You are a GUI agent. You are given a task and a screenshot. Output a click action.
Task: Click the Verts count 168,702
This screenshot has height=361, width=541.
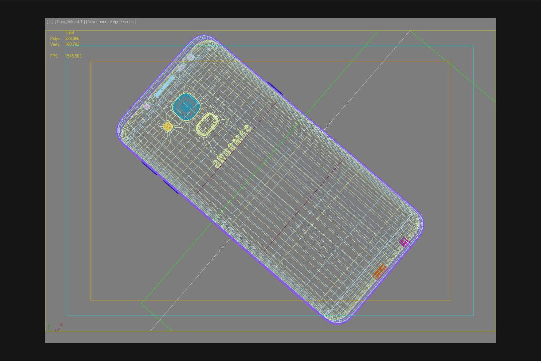72,44
